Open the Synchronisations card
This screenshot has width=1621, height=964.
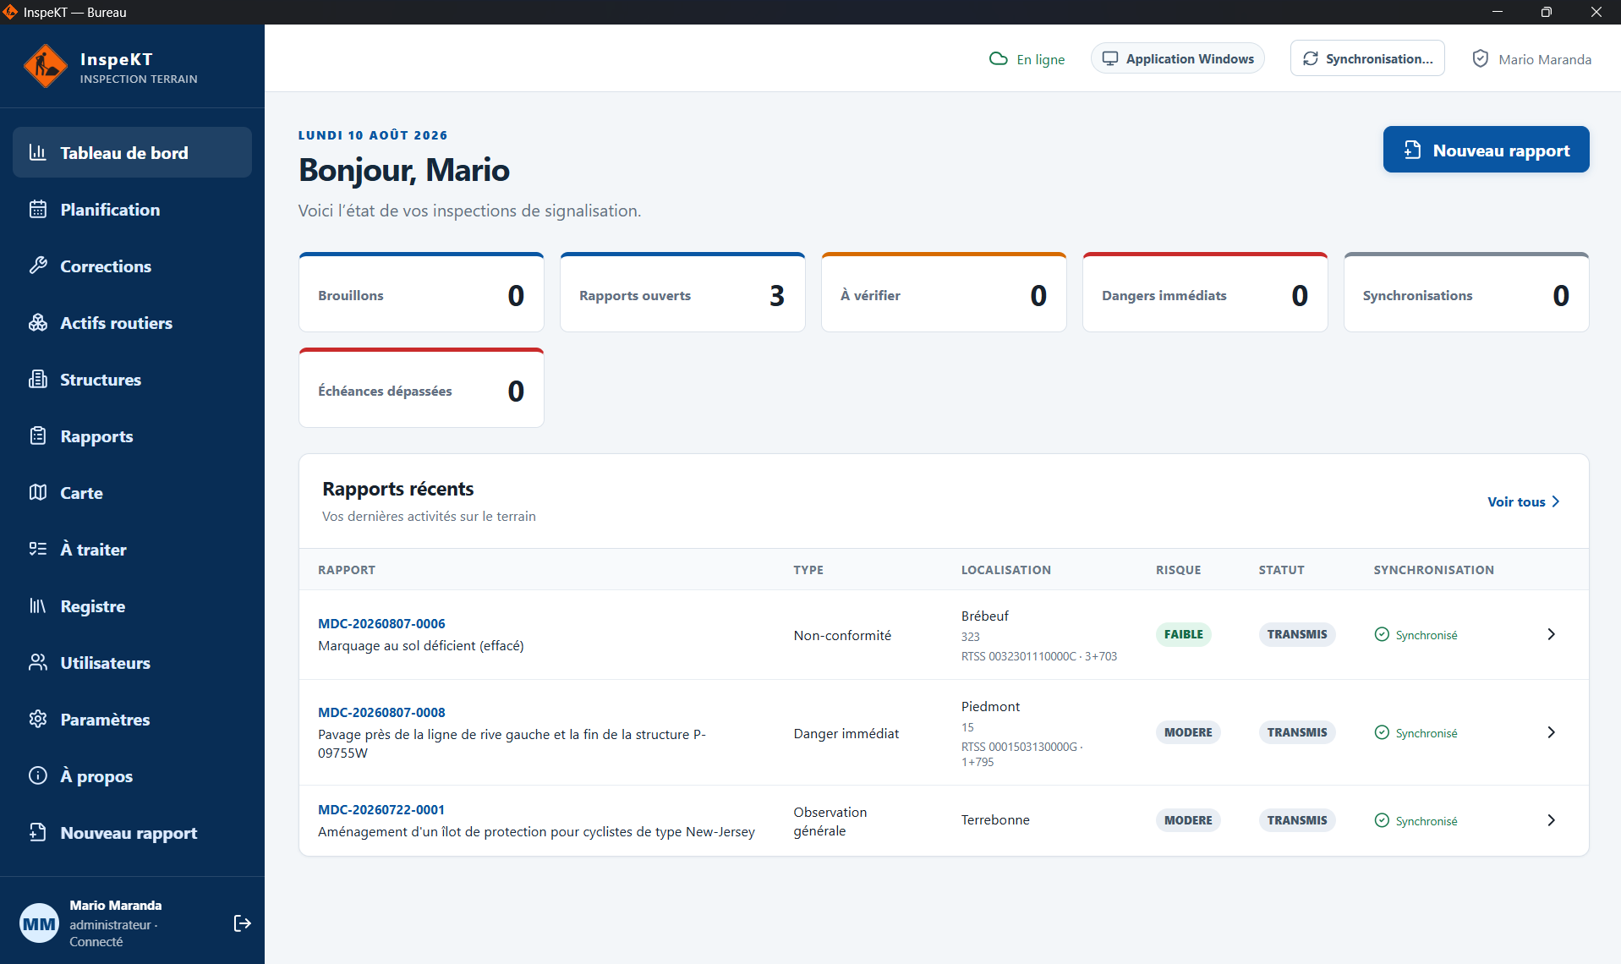point(1466,293)
